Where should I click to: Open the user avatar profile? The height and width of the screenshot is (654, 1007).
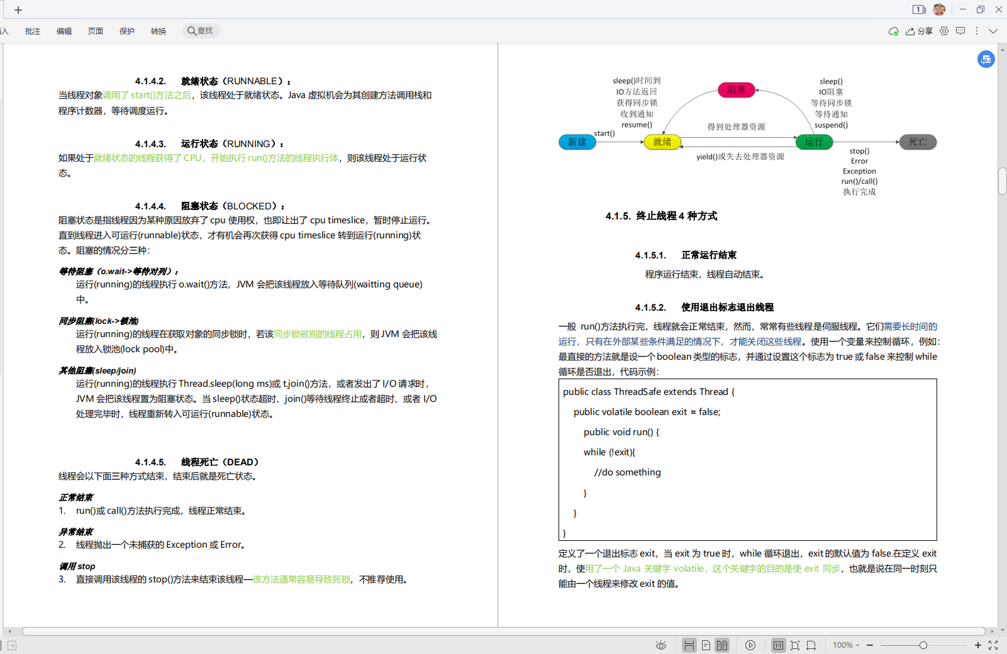coord(939,9)
